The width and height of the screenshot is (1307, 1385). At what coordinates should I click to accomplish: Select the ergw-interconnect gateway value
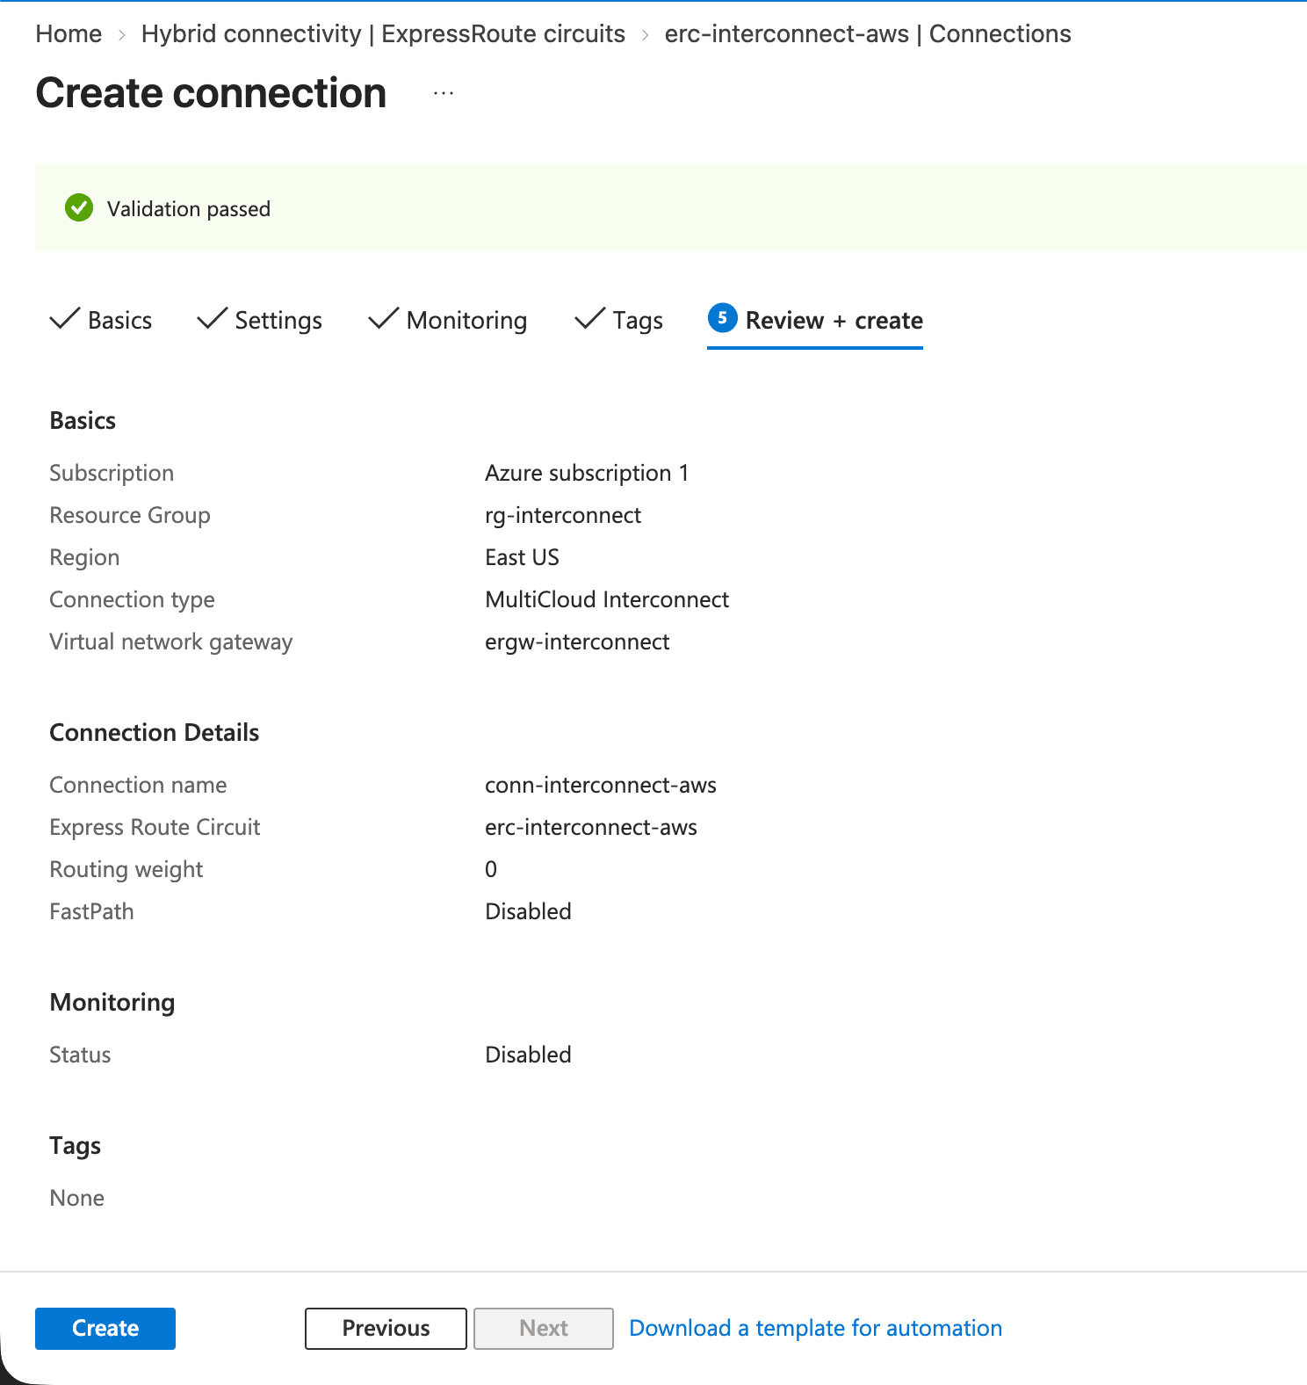tap(577, 642)
